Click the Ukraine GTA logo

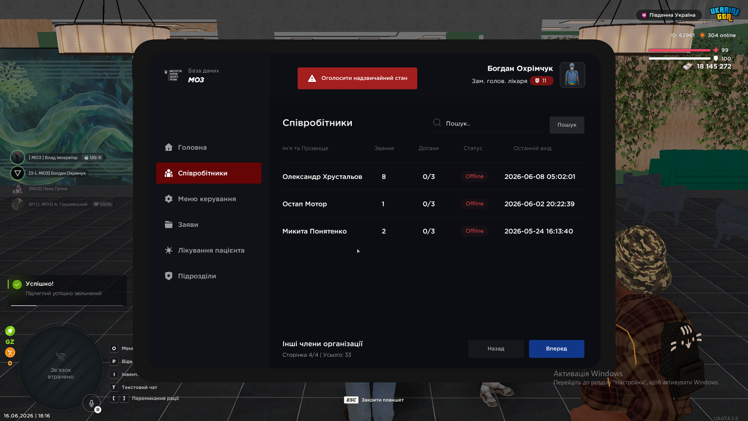click(725, 15)
